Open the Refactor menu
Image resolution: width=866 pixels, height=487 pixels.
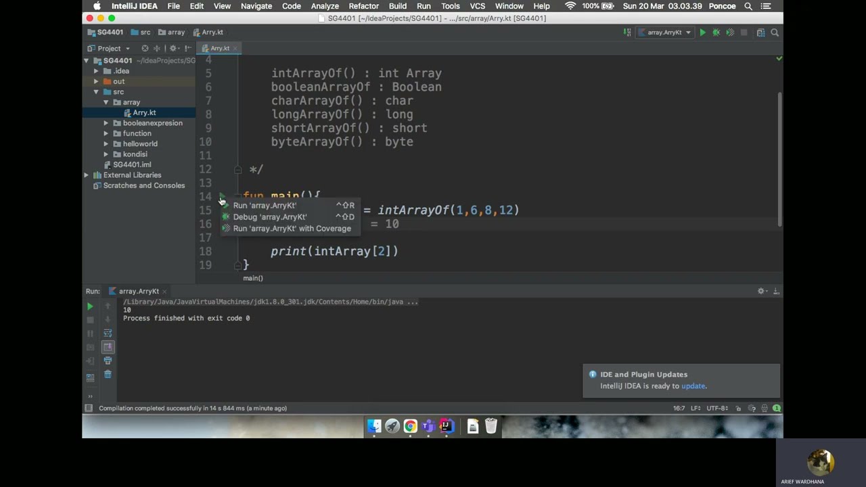363,6
